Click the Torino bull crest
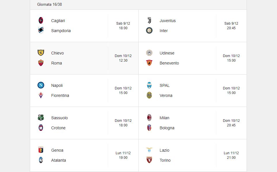This screenshot has width=277, height=172. coord(149,160)
